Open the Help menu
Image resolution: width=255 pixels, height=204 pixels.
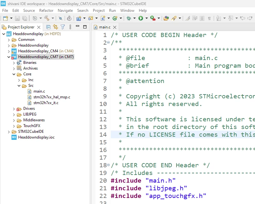pyautogui.click(x=143, y=11)
